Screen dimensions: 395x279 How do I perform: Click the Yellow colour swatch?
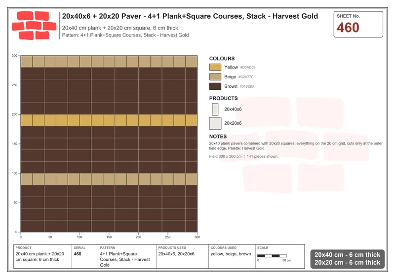tap(215, 67)
